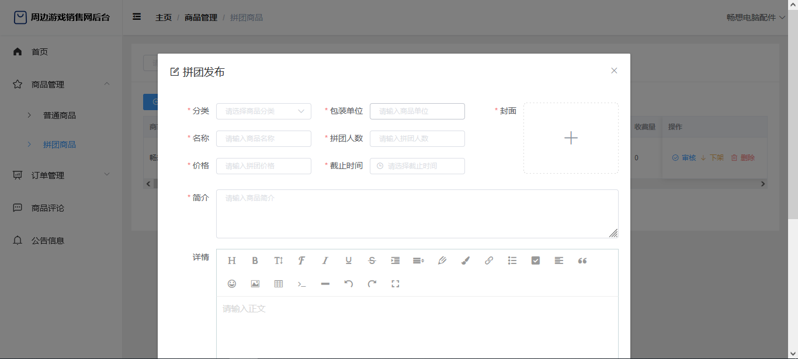Enter fullscreen mode for the editor
Screen dimensions: 798x359
point(395,284)
